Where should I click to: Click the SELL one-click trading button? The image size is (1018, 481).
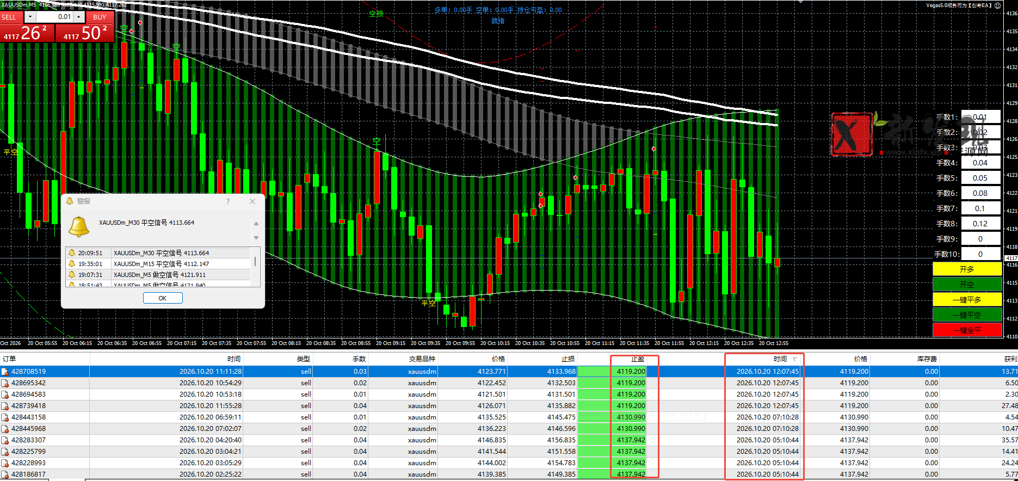tap(11, 17)
